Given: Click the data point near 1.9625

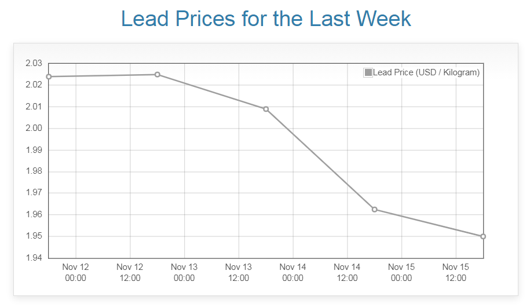Looking at the screenshot, I should tap(374, 209).
